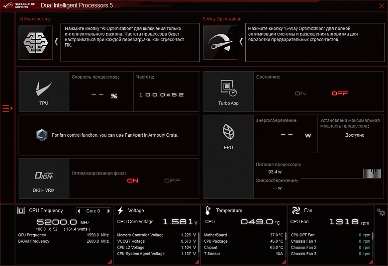Click the Republic of Gamers logo
Image resolution: width=388 pixels, height=266 pixels.
(19, 5)
